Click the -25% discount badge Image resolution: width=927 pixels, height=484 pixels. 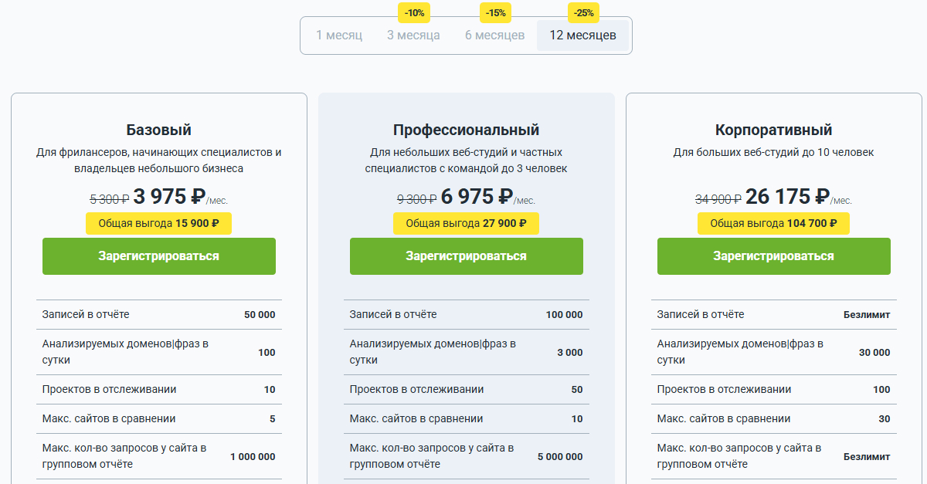(583, 13)
